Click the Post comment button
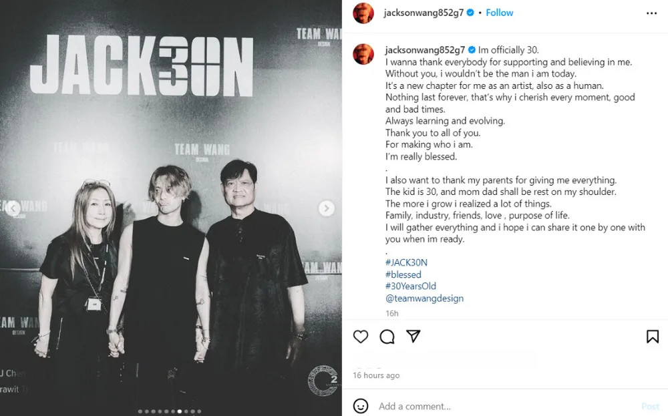The height and width of the screenshot is (416, 668). click(650, 406)
